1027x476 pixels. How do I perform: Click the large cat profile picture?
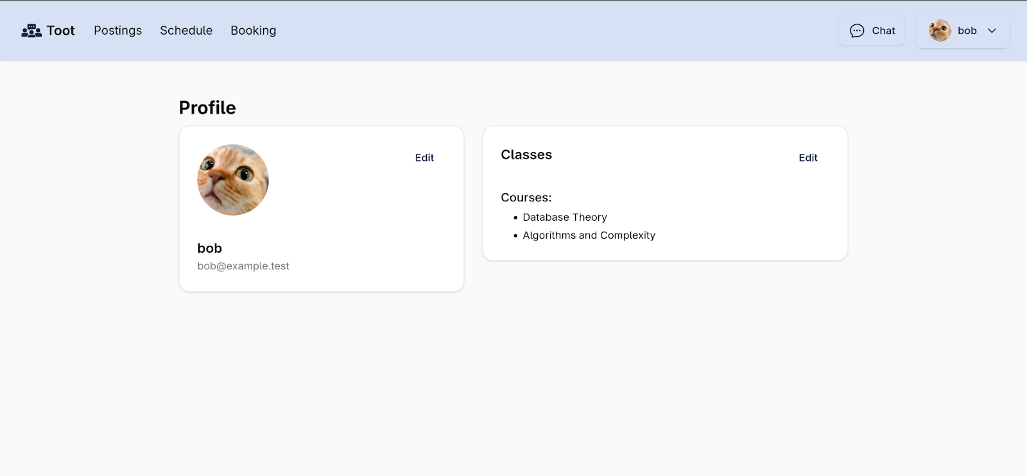233,180
